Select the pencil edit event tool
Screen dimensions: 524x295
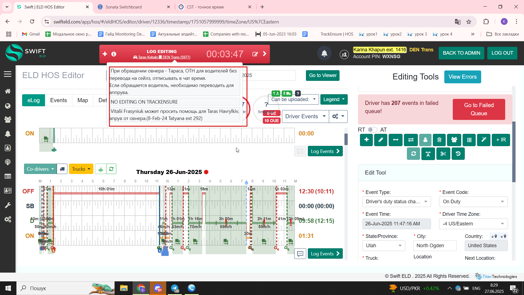point(381,140)
